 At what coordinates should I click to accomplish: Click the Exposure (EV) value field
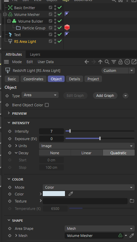(x=52, y=139)
